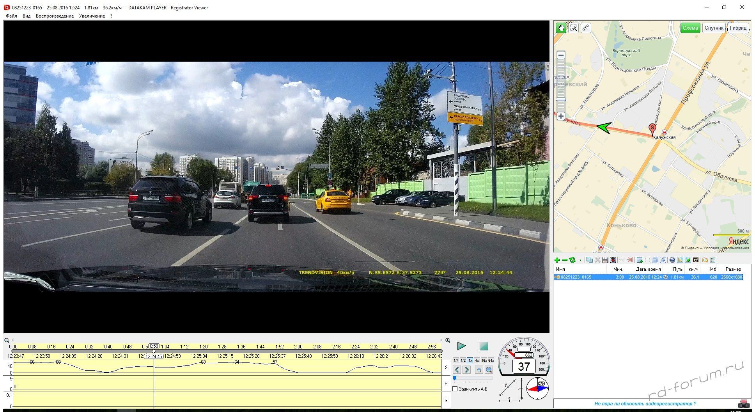Screen dimensions: 755x412
Task: Set playback speed to 64x
Action: point(491,360)
